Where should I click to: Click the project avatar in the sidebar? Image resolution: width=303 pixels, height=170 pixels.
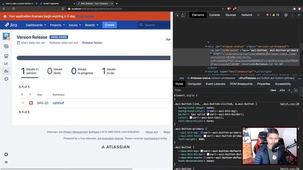(6, 36)
